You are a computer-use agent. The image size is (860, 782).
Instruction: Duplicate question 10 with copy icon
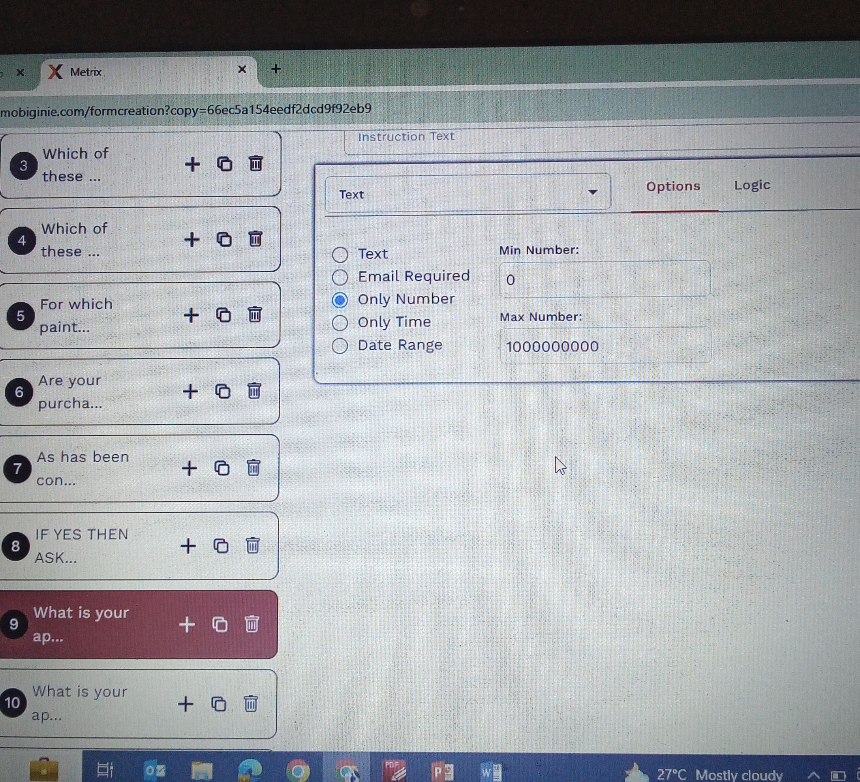pos(218,704)
